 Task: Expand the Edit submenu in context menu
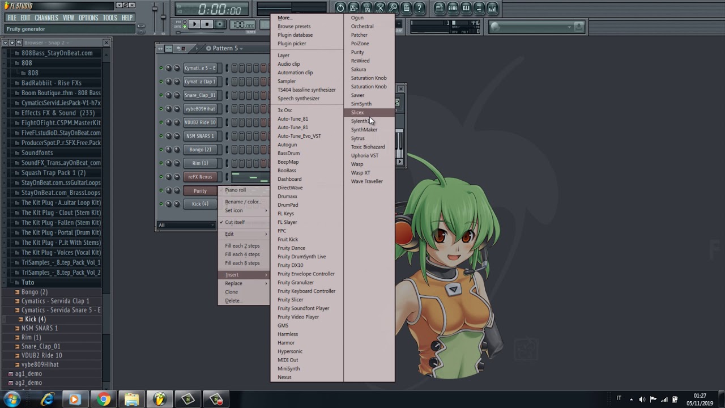[244, 234]
